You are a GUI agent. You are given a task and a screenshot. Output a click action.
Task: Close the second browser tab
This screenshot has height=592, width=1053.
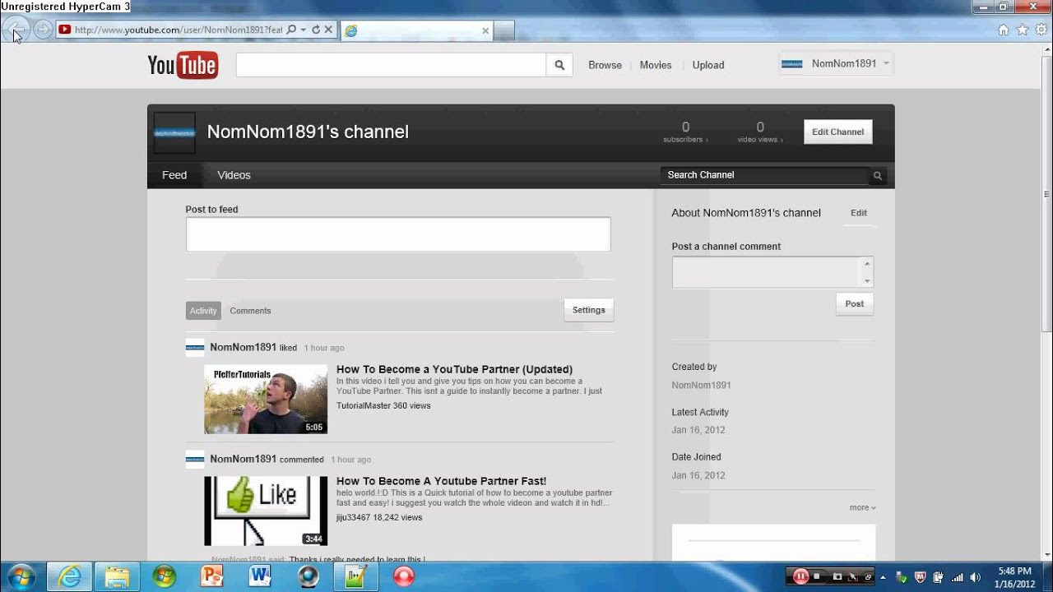485,30
